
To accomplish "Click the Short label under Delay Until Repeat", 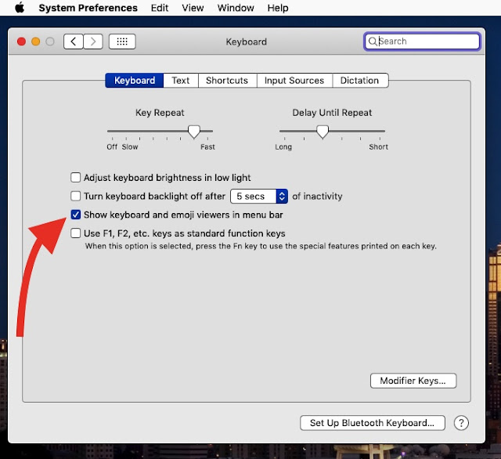I will pyautogui.click(x=378, y=146).
